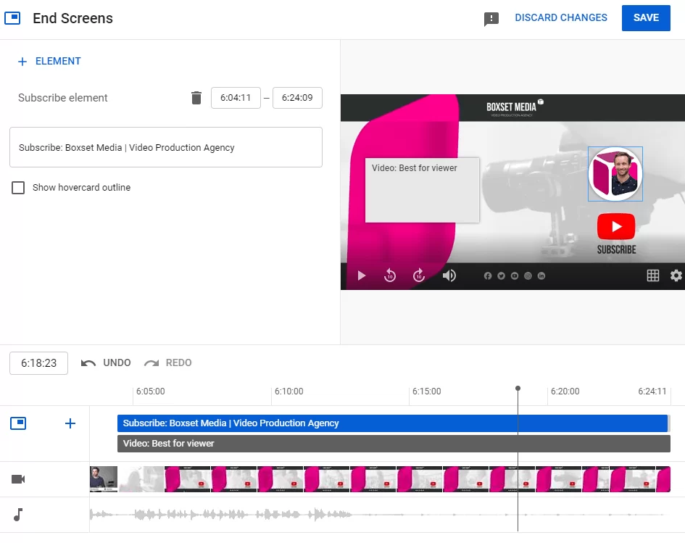
Task: Mute the preview volume
Action: click(x=449, y=275)
